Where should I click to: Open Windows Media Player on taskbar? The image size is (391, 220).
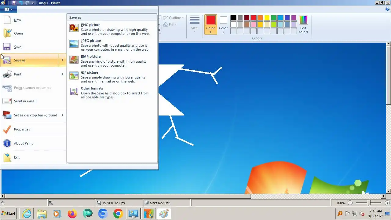(57, 214)
